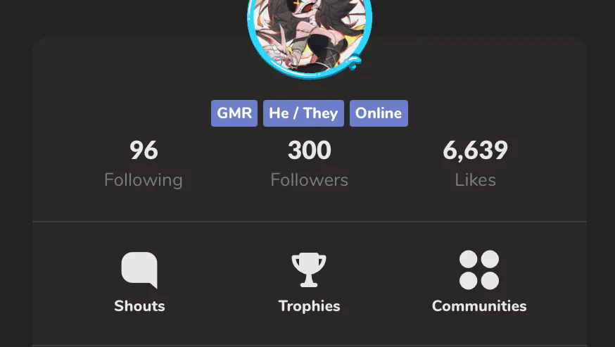The width and height of the screenshot is (615, 347).
Task: Click the divider line above Shouts row
Action: click(x=310, y=222)
